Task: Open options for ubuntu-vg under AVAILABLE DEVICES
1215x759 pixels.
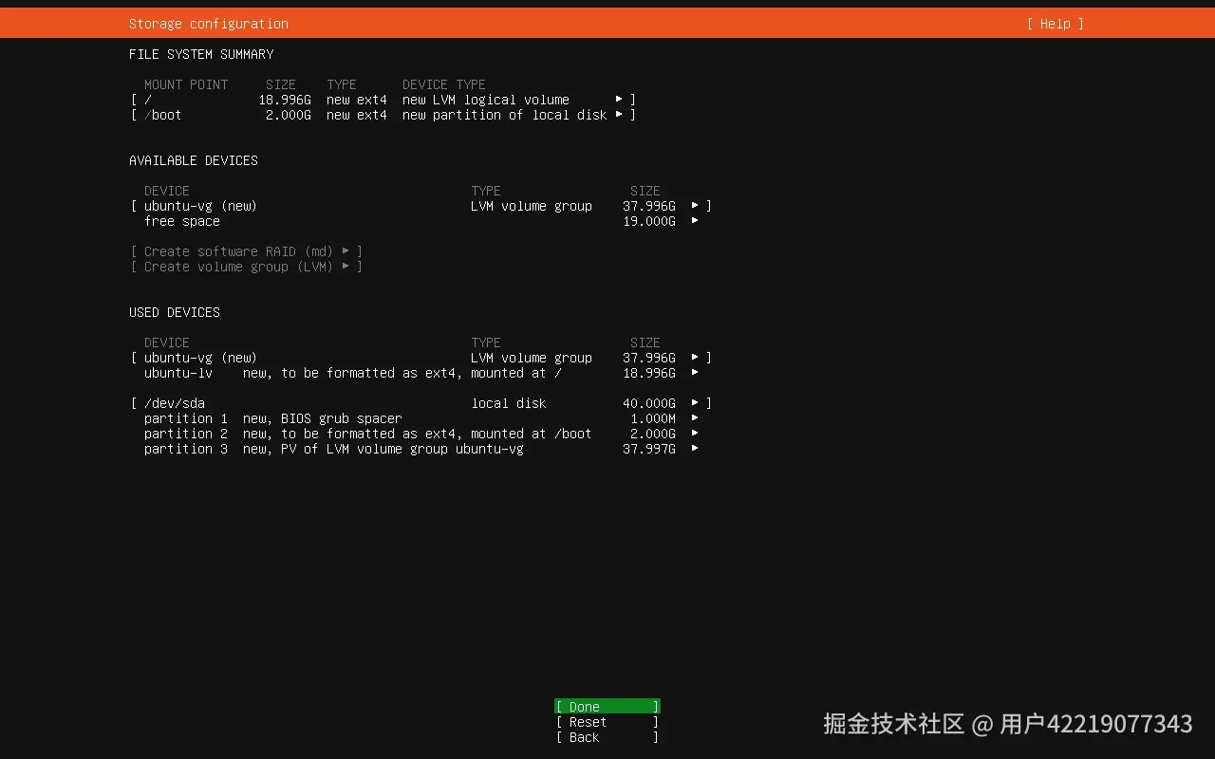Action: [694, 206]
